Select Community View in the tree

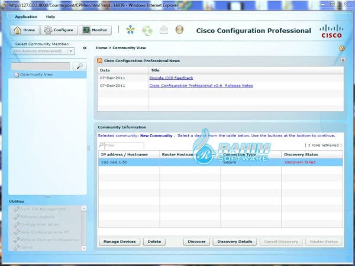(47, 74)
